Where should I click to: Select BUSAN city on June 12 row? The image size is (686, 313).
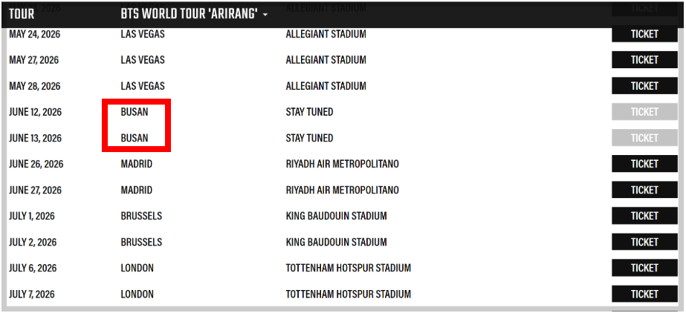coord(135,112)
